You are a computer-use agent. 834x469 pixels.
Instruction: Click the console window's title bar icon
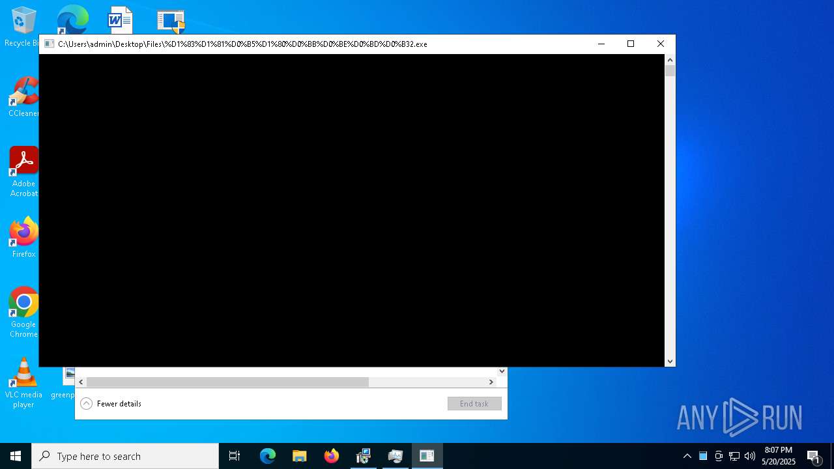tap(49, 44)
